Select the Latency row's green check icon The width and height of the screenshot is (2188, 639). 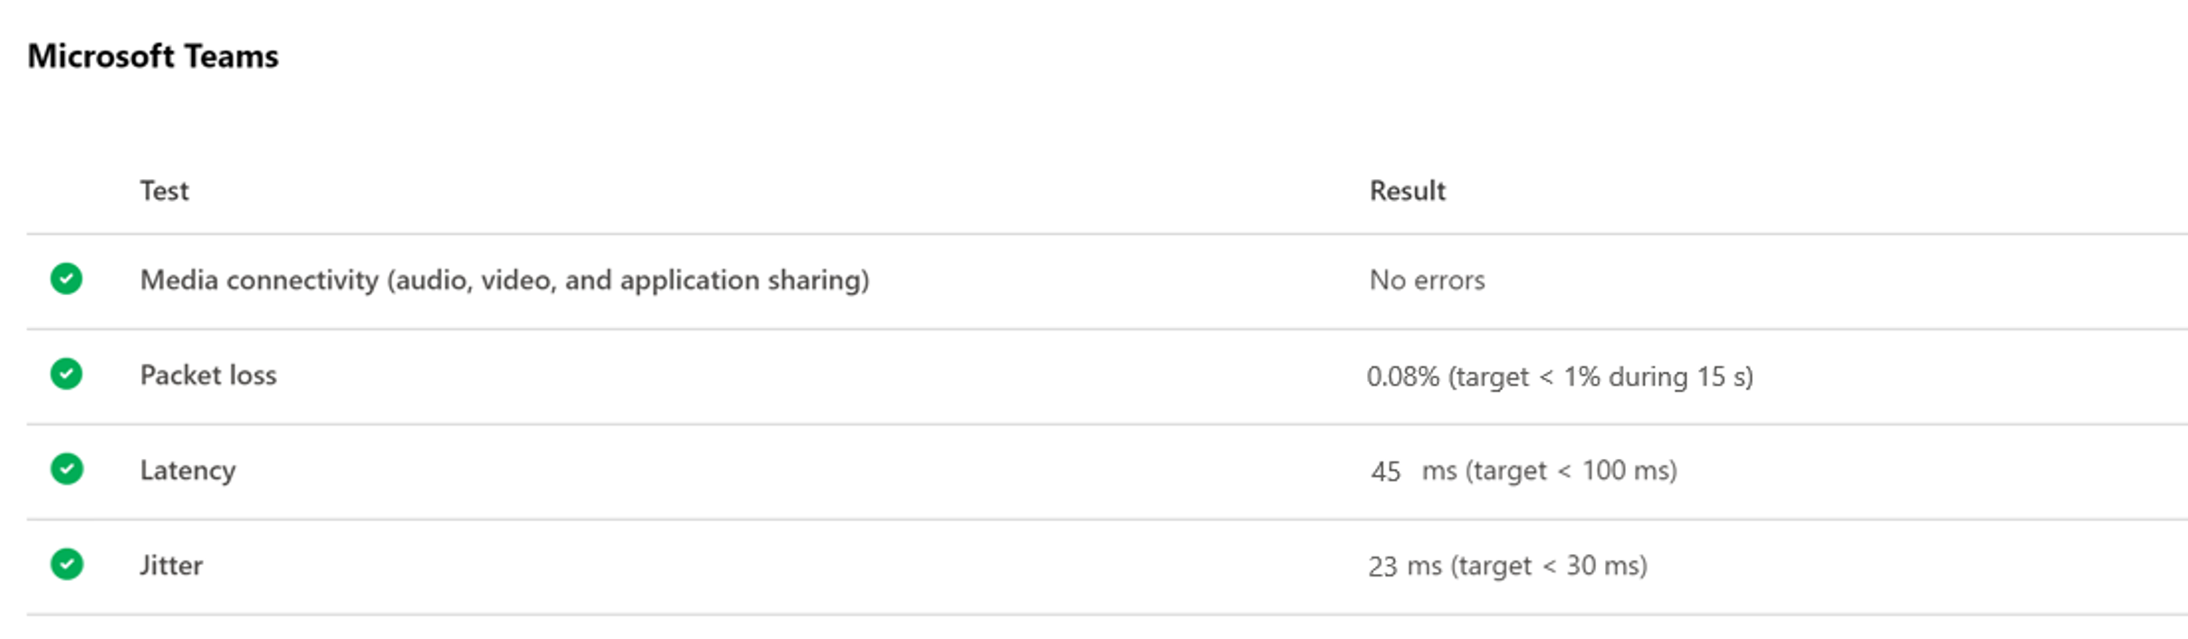[x=66, y=469]
